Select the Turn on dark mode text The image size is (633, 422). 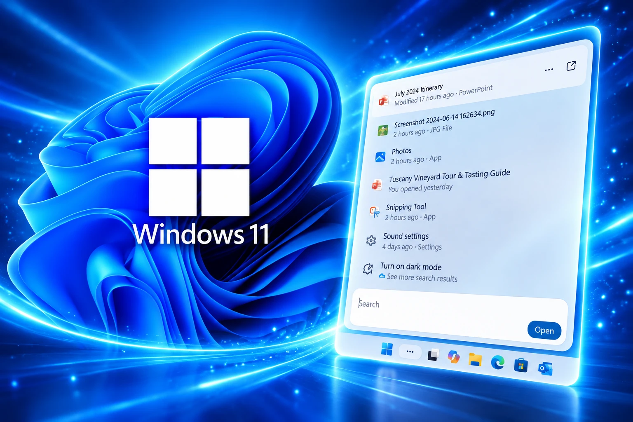411,267
